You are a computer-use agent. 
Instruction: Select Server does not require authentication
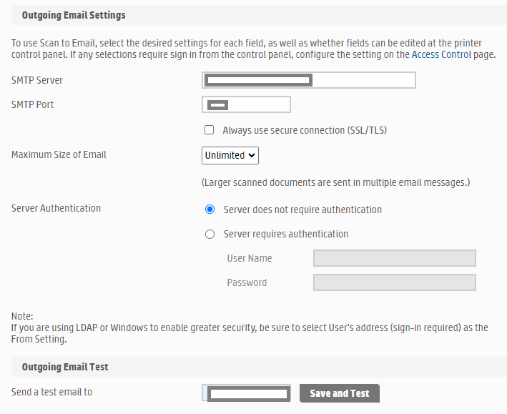point(210,210)
